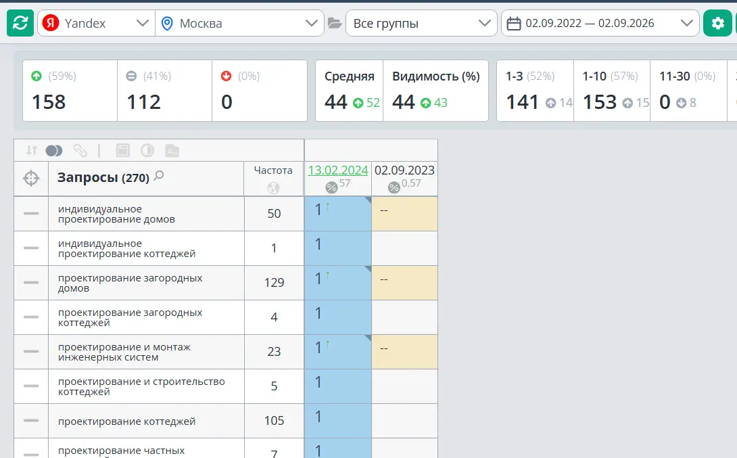Open the 02.09.2022 — 02.09.2026 date range picker
Viewport: 737px width, 458px height.
coord(600,23)
